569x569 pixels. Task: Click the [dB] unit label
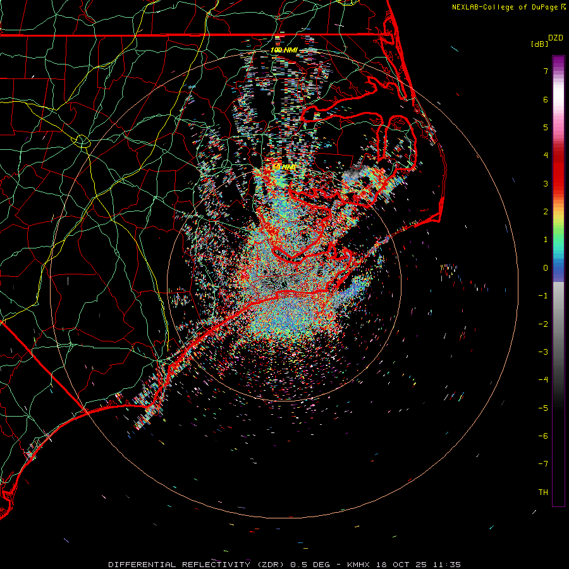[x=540, y=44]
